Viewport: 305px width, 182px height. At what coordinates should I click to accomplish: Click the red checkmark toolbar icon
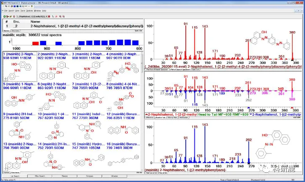pos(56,16)
